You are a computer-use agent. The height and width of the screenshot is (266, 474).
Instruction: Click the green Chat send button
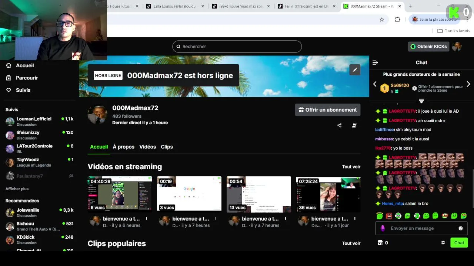pyautogui.click(x=459, y=243)
